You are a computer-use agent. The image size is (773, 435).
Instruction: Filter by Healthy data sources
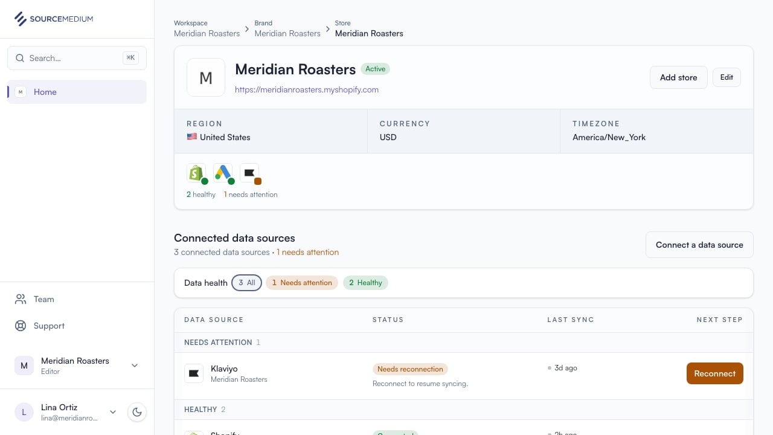point(365,283)
